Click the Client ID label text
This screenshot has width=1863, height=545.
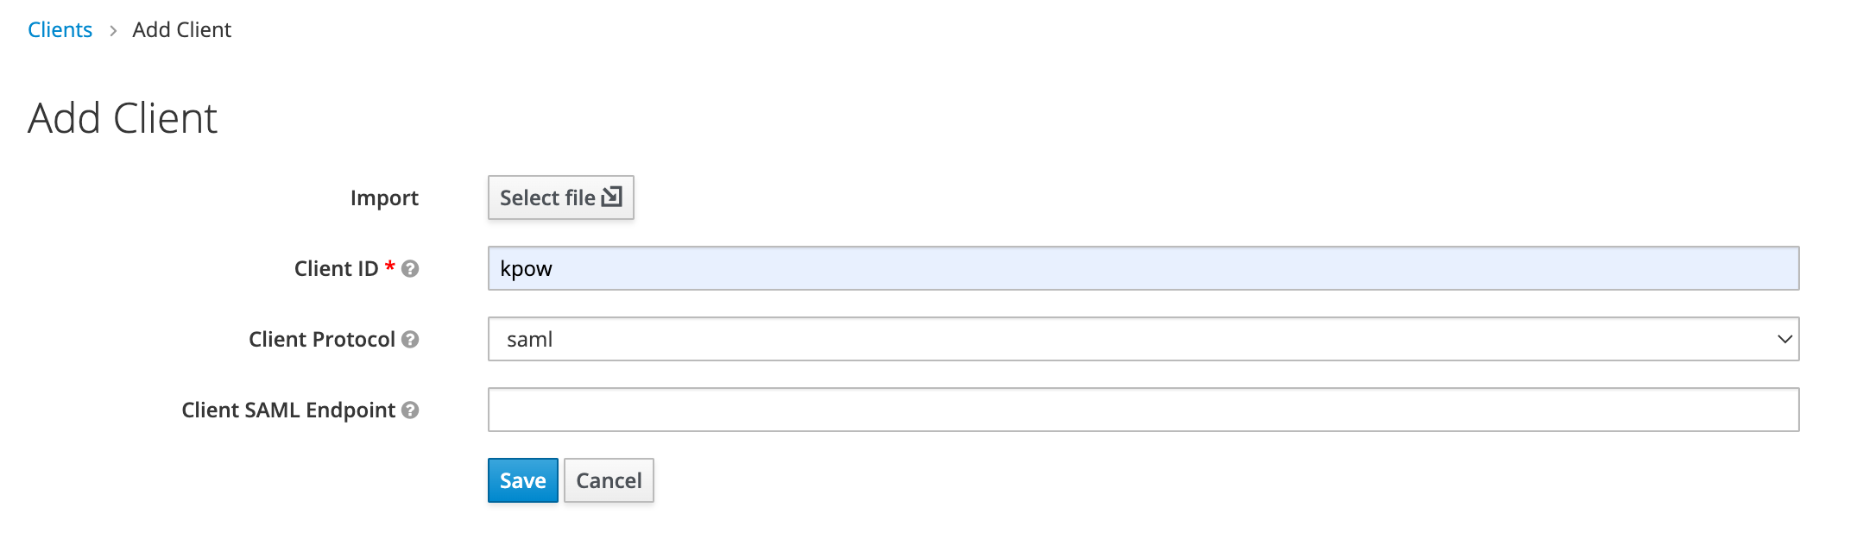click(x=336, y=269)
